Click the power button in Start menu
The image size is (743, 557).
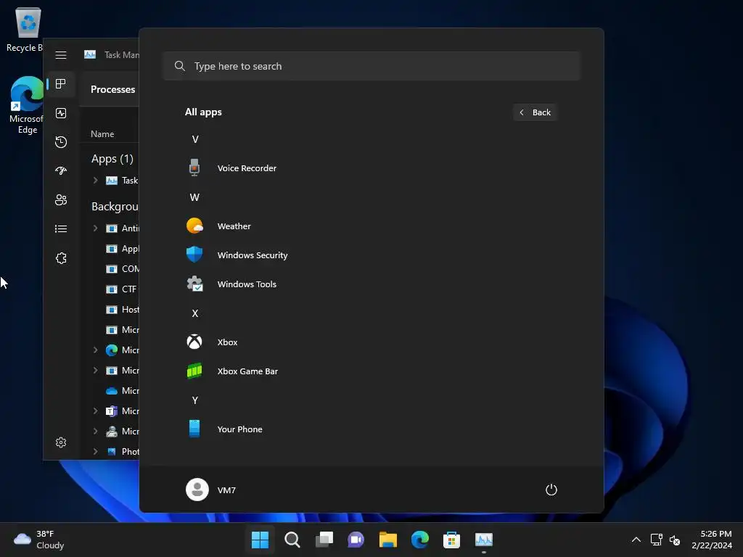pos(551,490)
